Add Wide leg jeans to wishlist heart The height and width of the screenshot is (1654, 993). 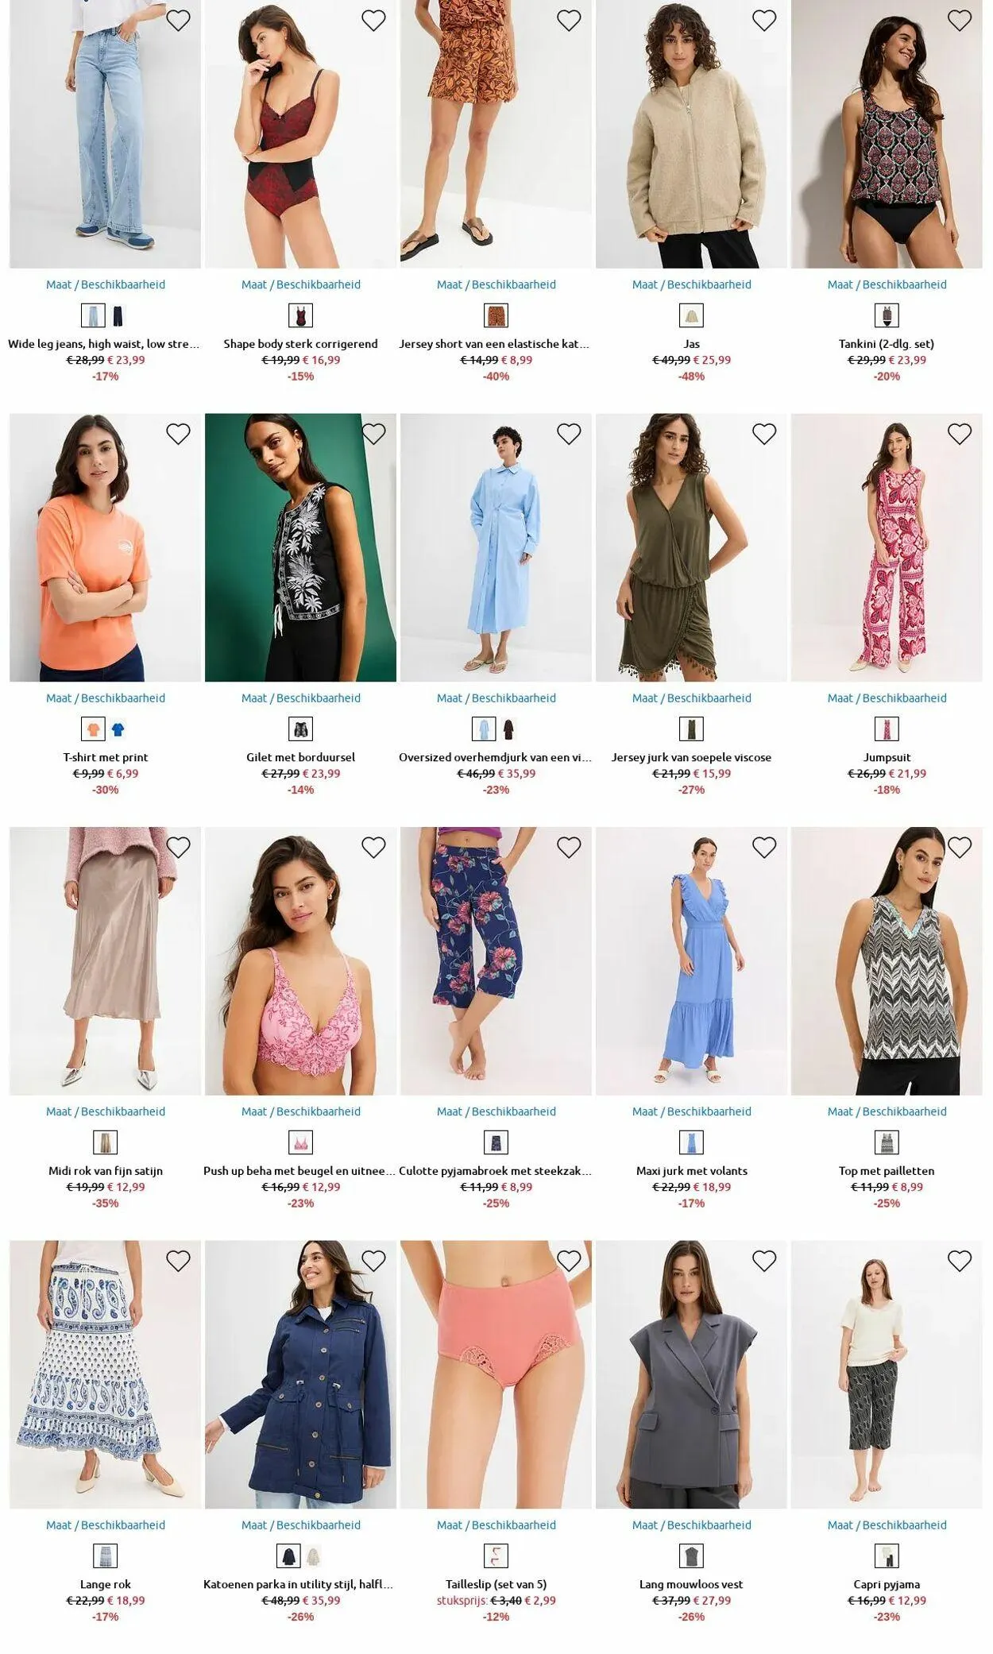(178, 21)
